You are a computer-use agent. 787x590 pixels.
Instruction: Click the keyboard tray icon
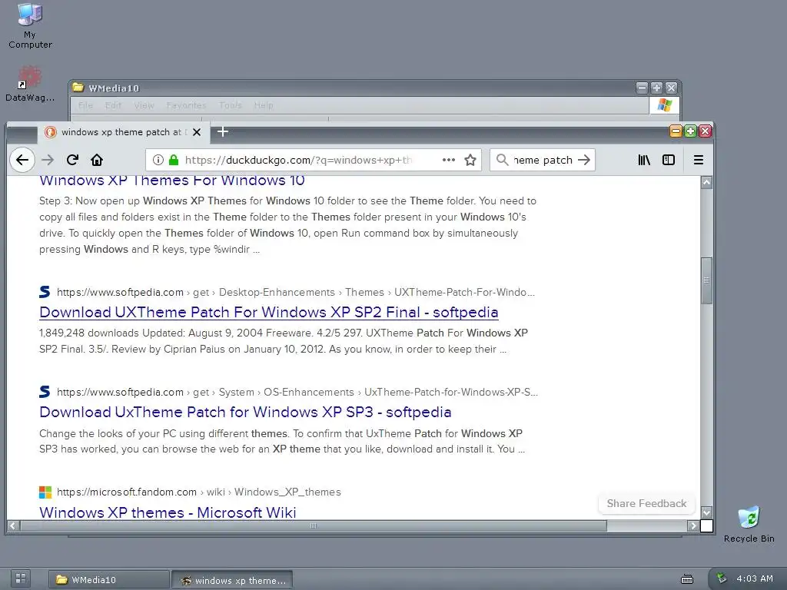coord(686,579)
